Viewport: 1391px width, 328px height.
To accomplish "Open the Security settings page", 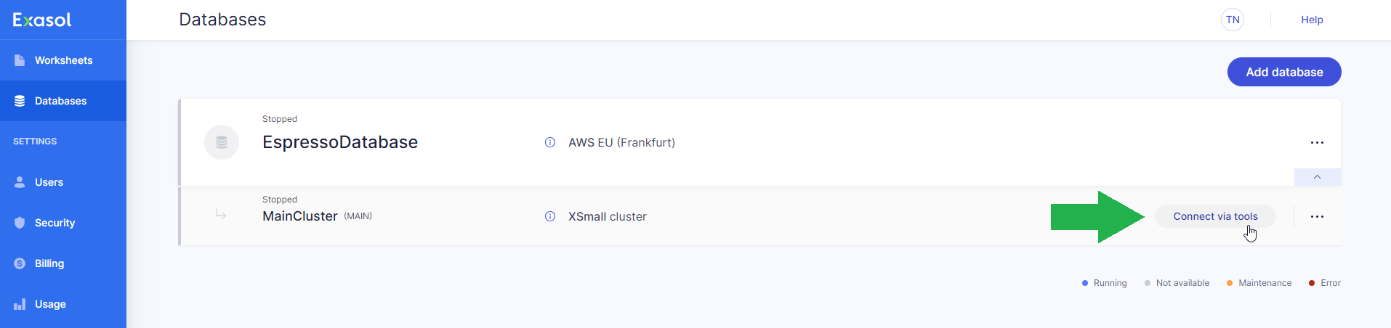I will (55, 223).
